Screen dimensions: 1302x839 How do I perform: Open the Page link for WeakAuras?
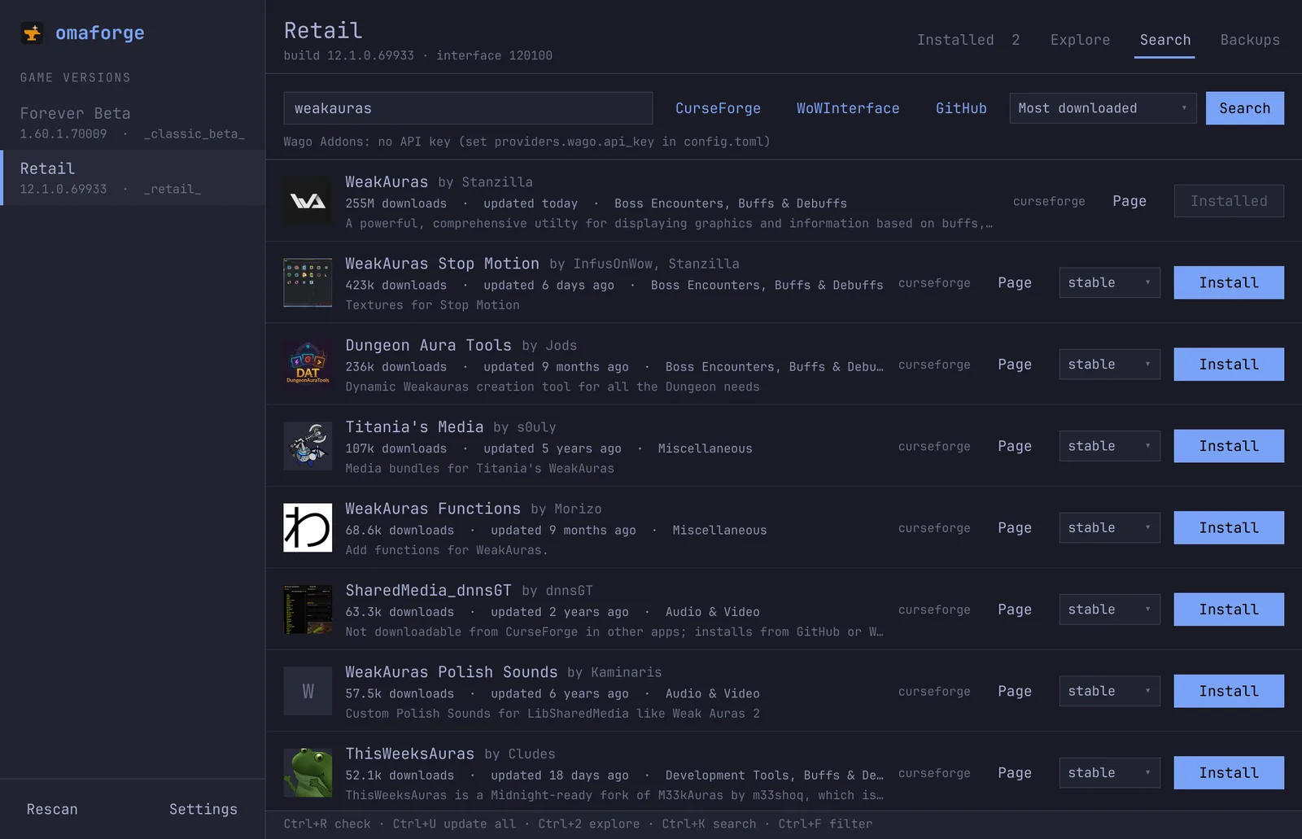click(x=1129, y=201)
